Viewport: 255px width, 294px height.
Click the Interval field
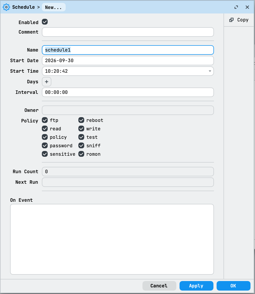pos(128,92)
